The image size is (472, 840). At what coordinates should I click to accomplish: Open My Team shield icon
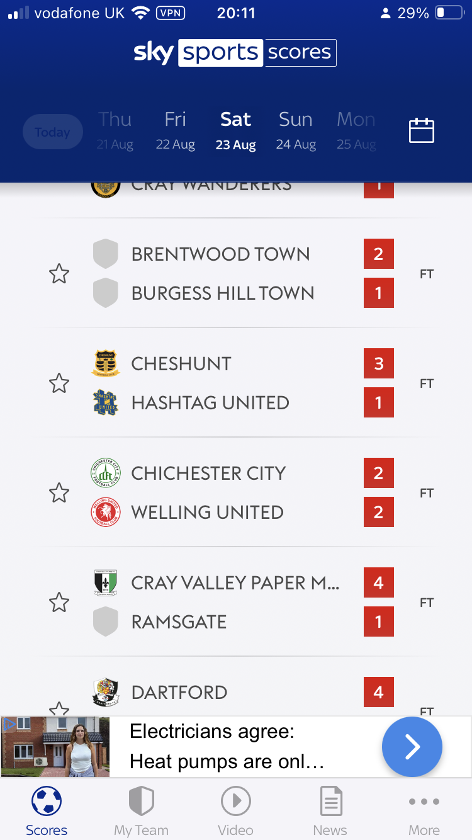coord(142,802)
